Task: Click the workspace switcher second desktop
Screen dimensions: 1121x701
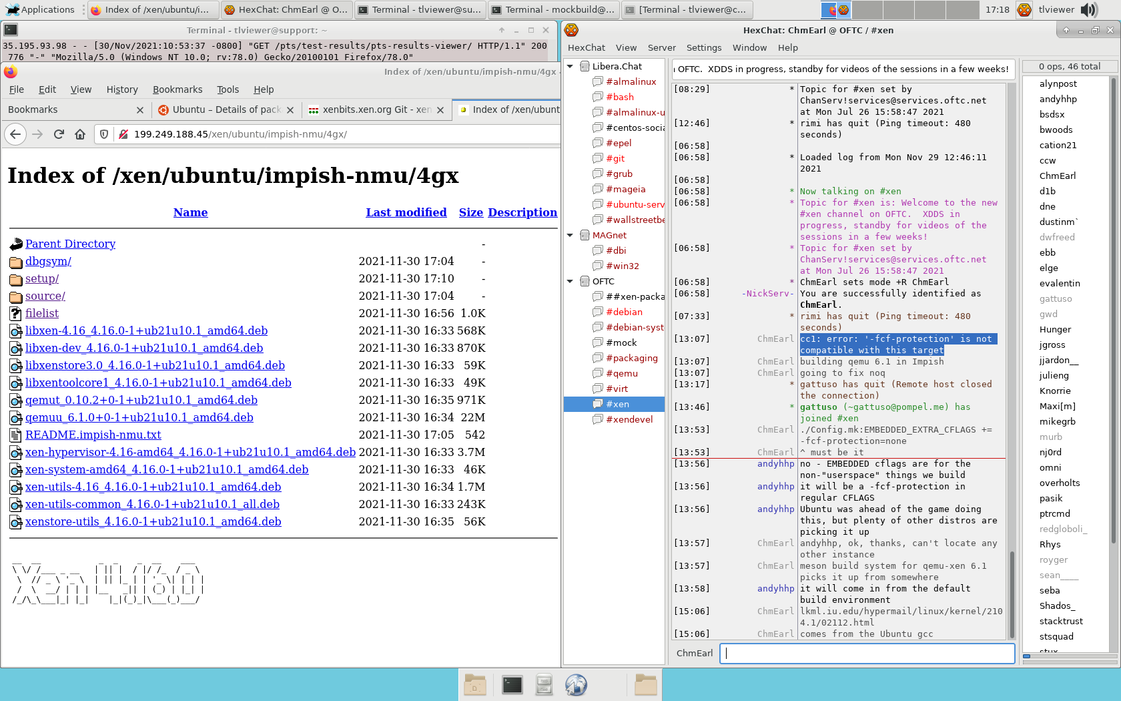Action: 867,9
